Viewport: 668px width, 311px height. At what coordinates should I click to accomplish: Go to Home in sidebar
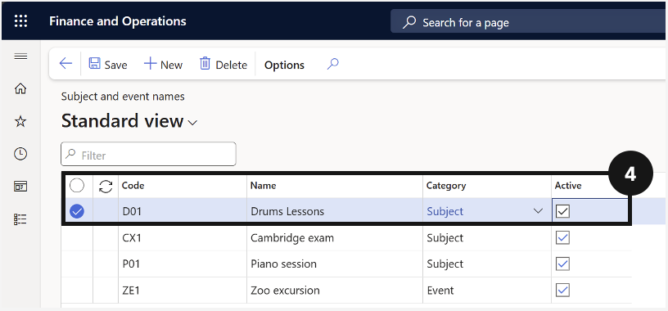coord(20,88)
